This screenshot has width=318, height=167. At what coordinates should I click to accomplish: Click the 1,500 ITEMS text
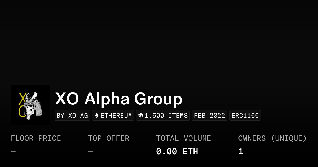(166, 116)
